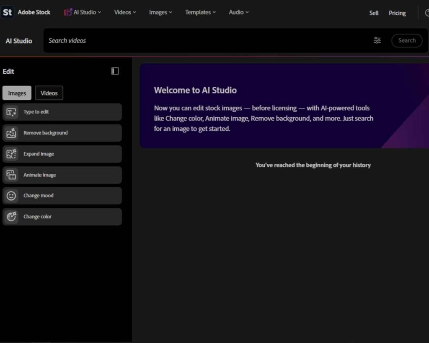Viewport: 429px width, 343px height.
Task: Select the Remove background tool icon
Action: pyautogui.click(x=11, y=133)
